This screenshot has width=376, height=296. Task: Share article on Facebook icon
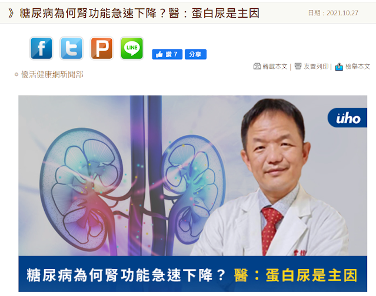coord(41,48)
